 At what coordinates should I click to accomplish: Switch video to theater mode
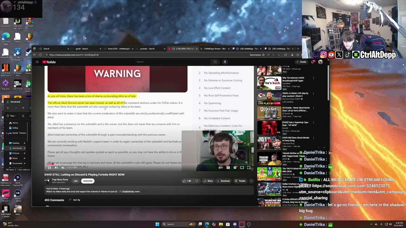(242, 168)
